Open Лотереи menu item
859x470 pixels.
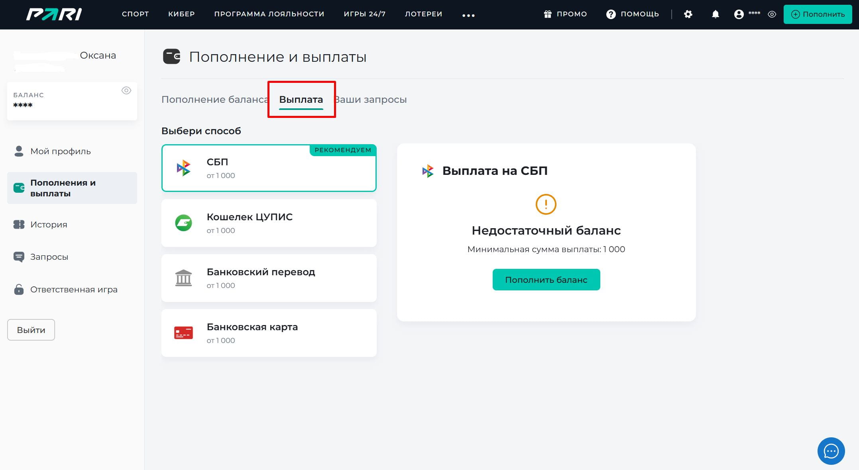(x=423, y=14)
